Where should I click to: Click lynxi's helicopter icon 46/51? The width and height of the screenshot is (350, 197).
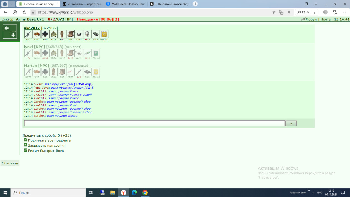tap(79, 53)
